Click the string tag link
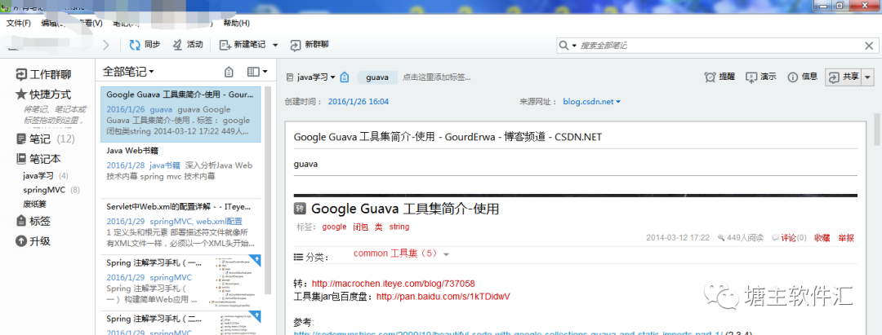The image size is (882, 335). (x=399, y=227)
